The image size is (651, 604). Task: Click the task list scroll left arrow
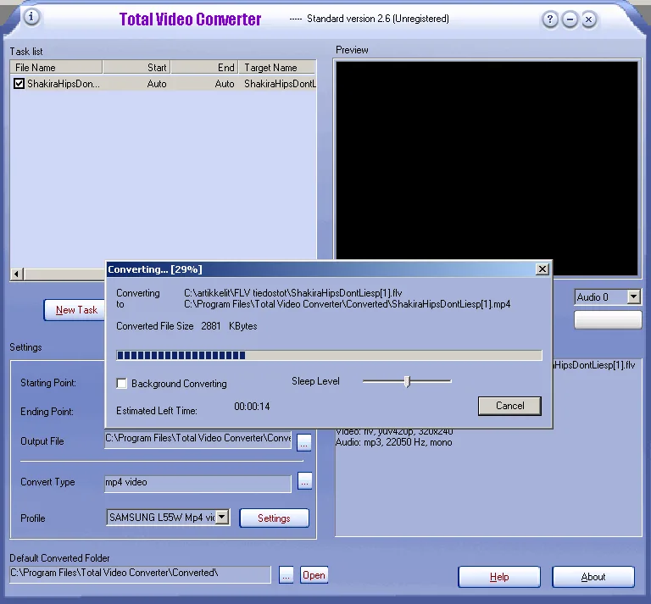[17, 274]
